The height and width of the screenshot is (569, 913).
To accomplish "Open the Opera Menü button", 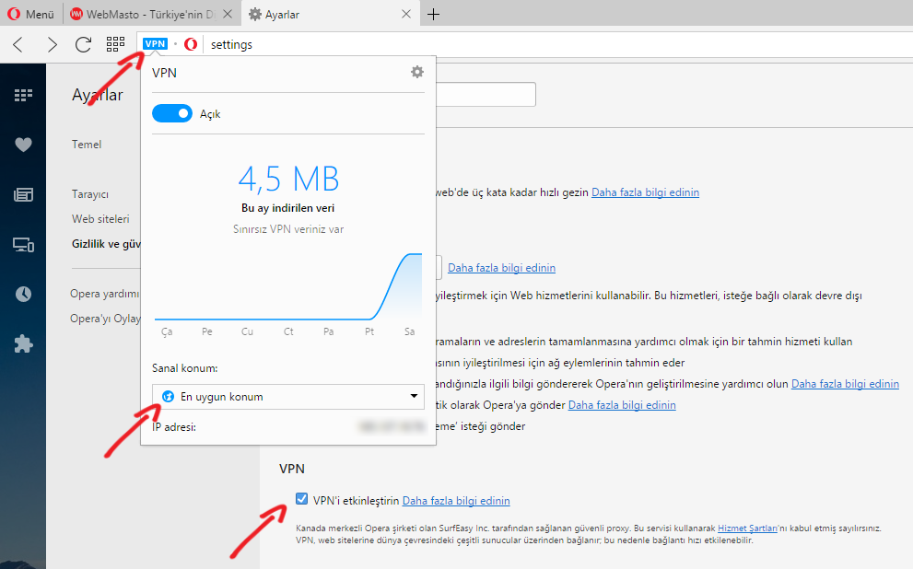I will pos(30,14).
